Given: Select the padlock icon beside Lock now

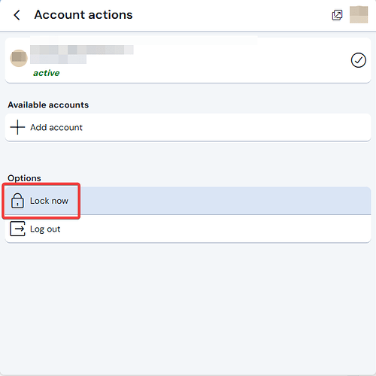Looking at the screenshot, I should 17,201.
